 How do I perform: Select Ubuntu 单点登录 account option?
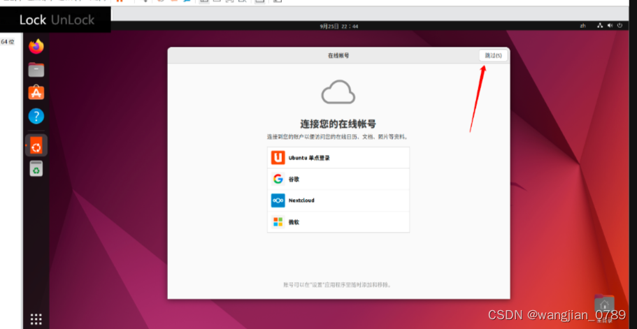(x=338, y=157)
